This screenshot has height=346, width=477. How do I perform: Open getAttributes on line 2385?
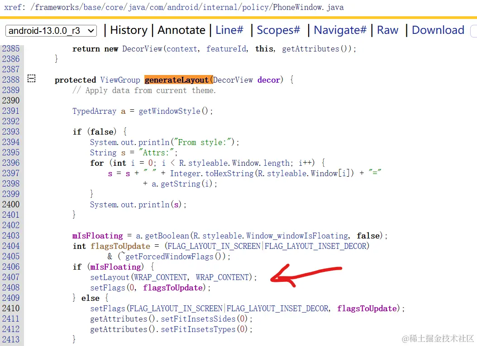tap(310, 49)
